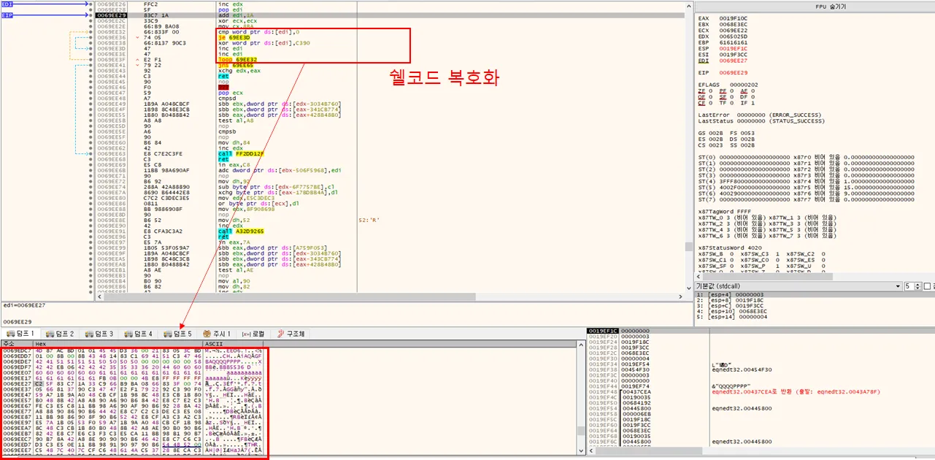Select the EBX register value 0068E3EC
Screen dimensions: 935x460
tap(733, 23)
